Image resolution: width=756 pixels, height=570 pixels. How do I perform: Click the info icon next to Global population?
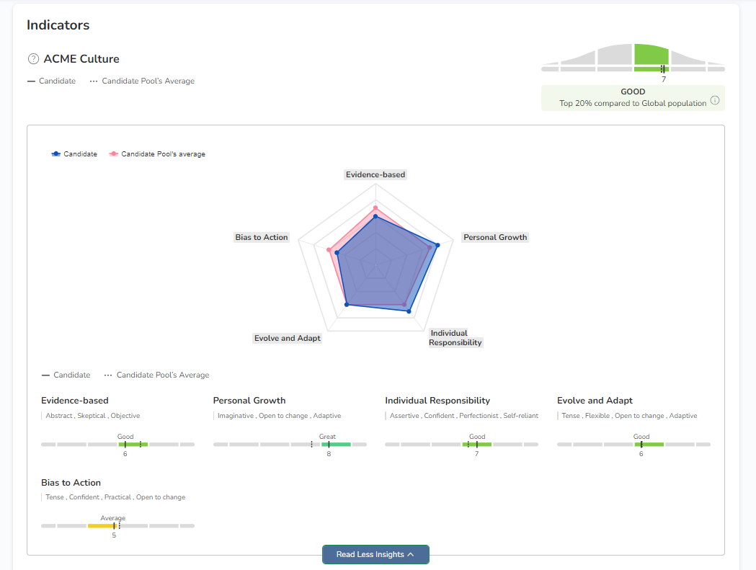(715, 100)
